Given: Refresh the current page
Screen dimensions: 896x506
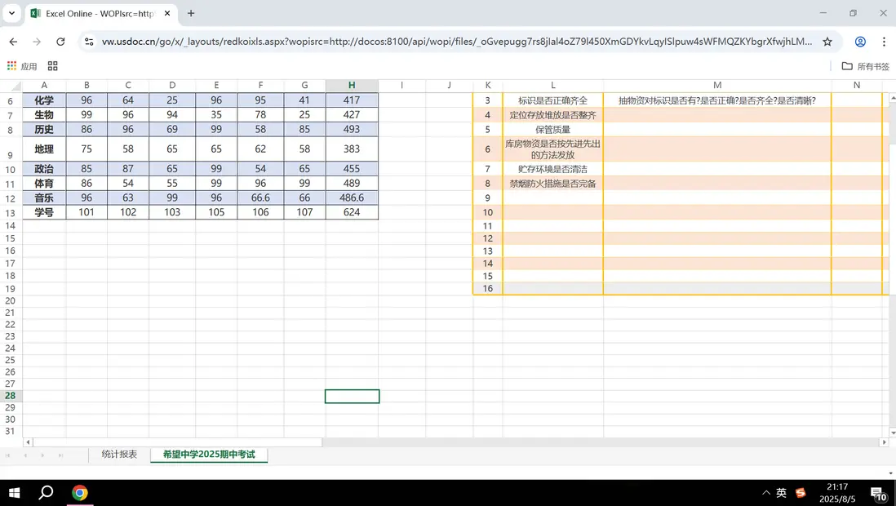Looking at the screenshot, I should point(60,39).
